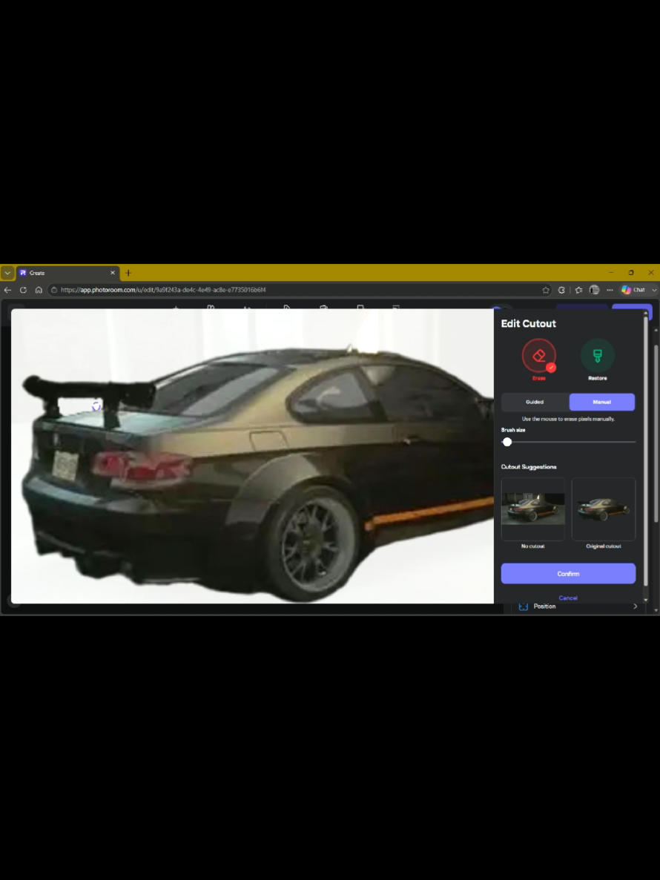Open the tab actions dropdown menu
The image size is (660, 880).
click(x=7, y=273)
